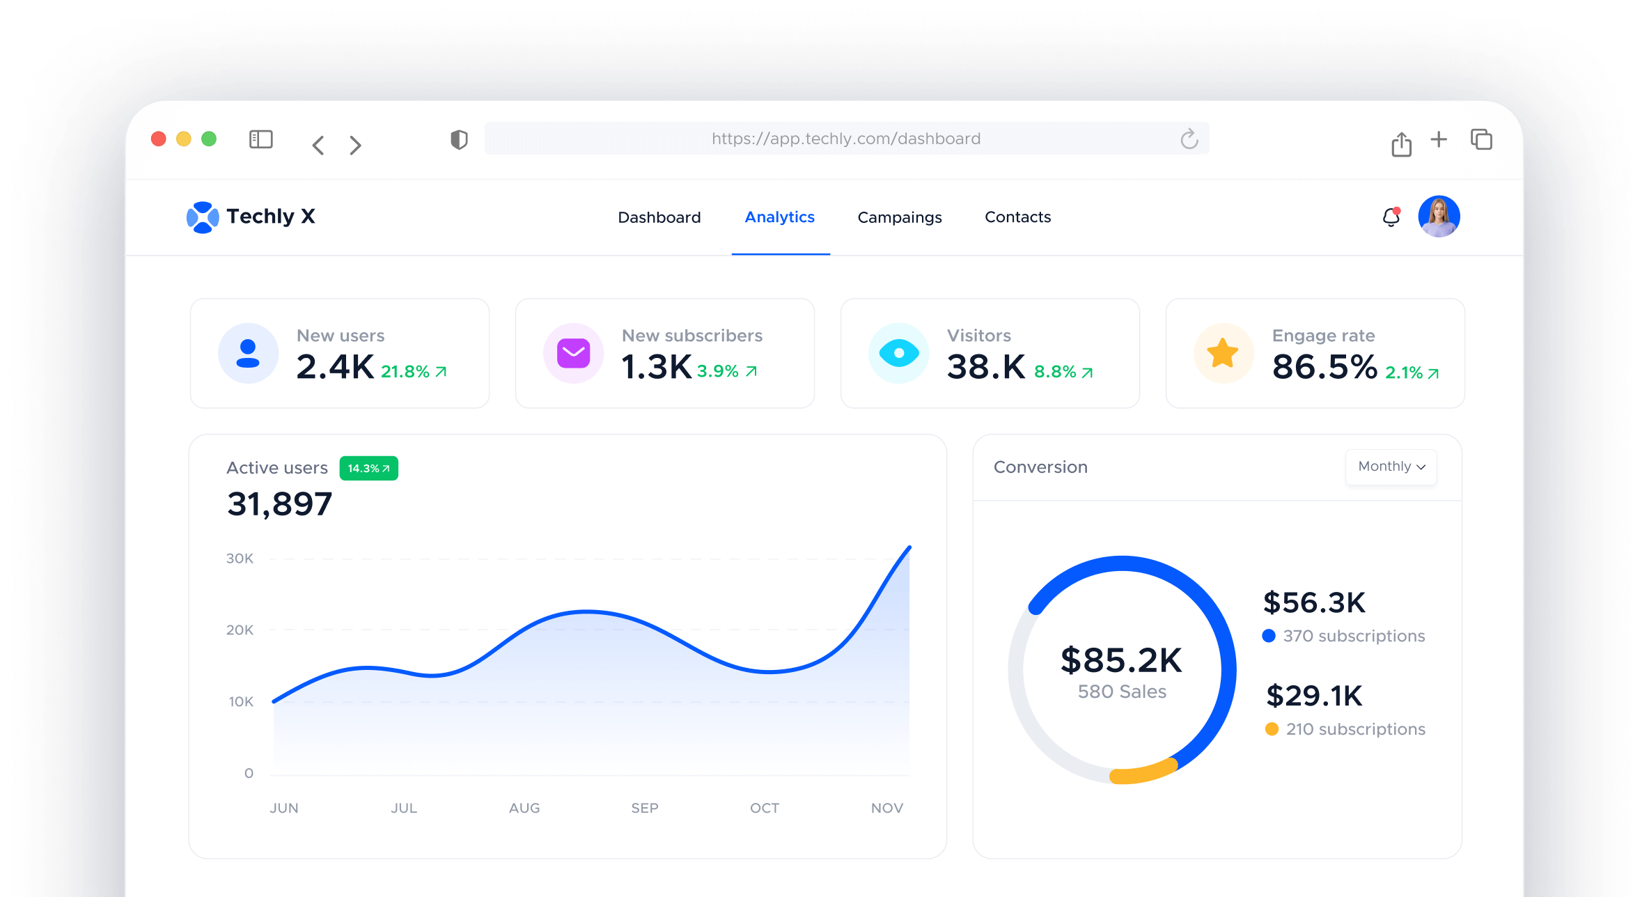Open the notifications bell
1649x897 pixels.
1391,217
